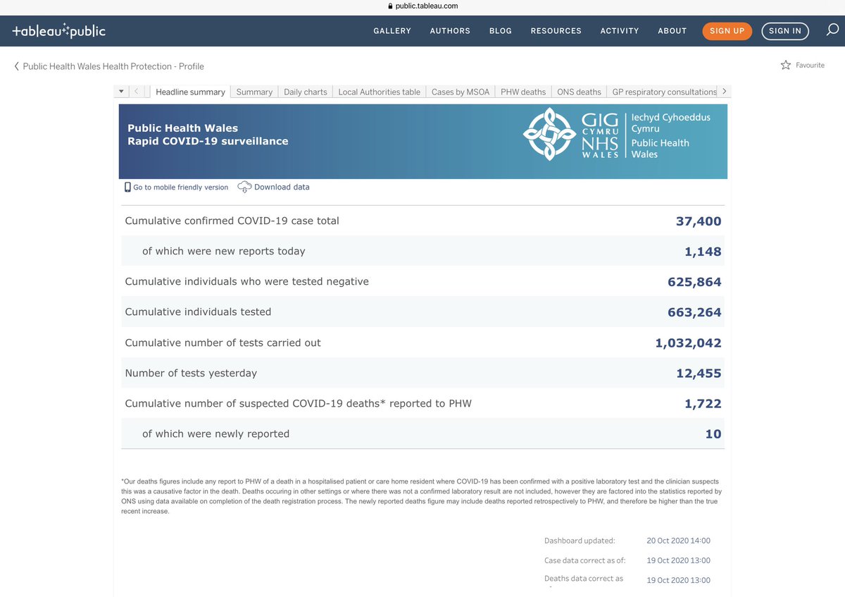845x597 pixels.
Task: Click the Favourite star icon
Action: pos(786,66)
